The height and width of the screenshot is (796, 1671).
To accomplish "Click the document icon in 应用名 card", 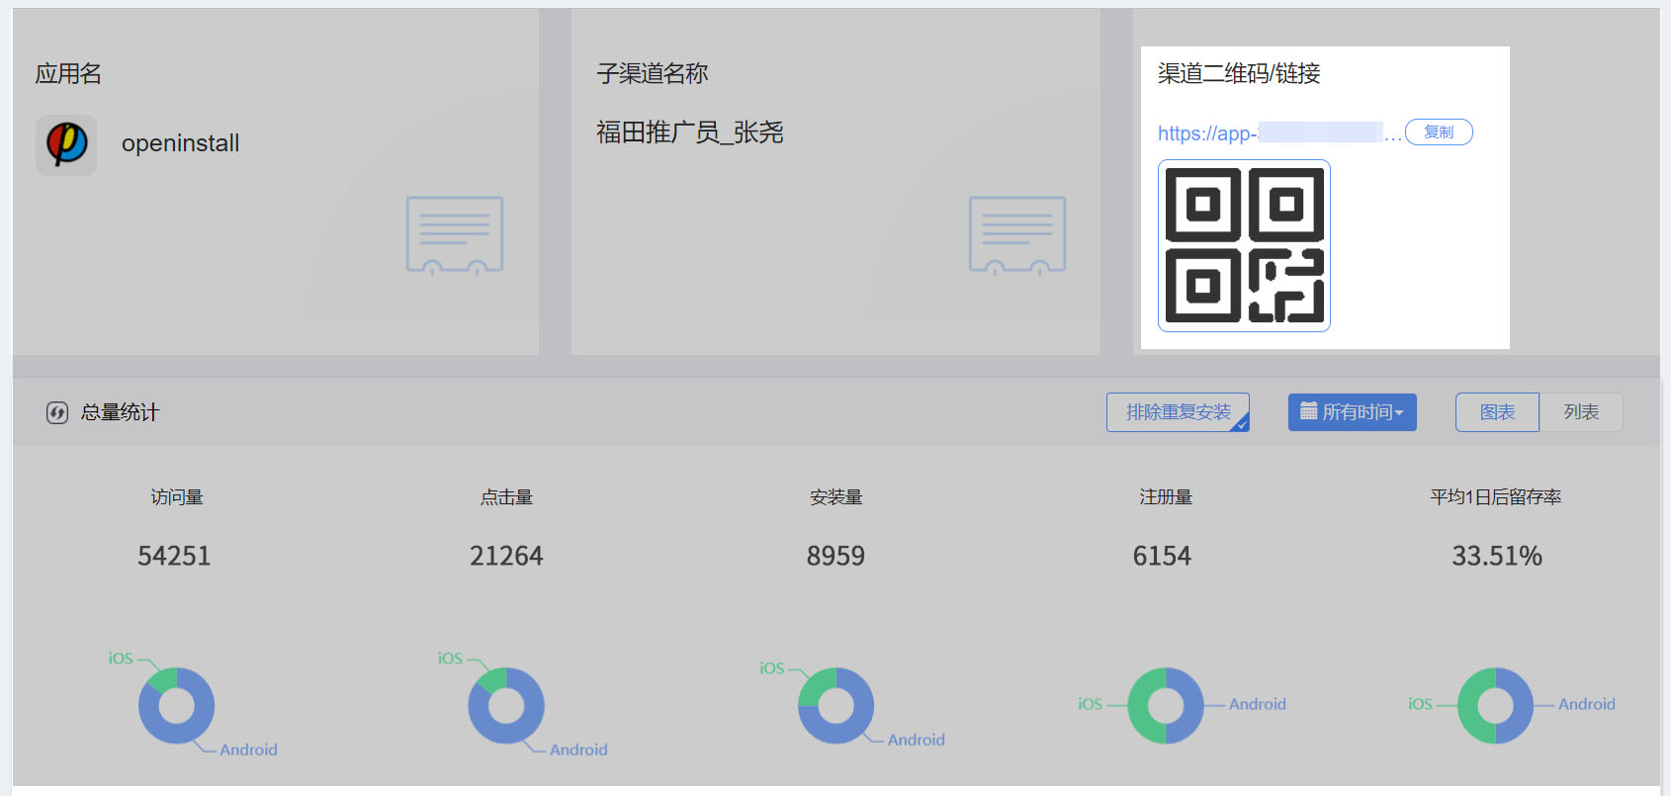I will (455, 235).
